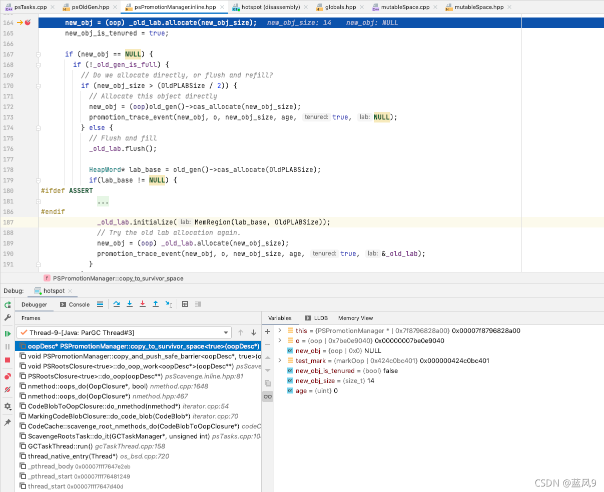The height and width of the screenshot is (492, 604).
Task: Pause the running program
Action: [7, 347]
